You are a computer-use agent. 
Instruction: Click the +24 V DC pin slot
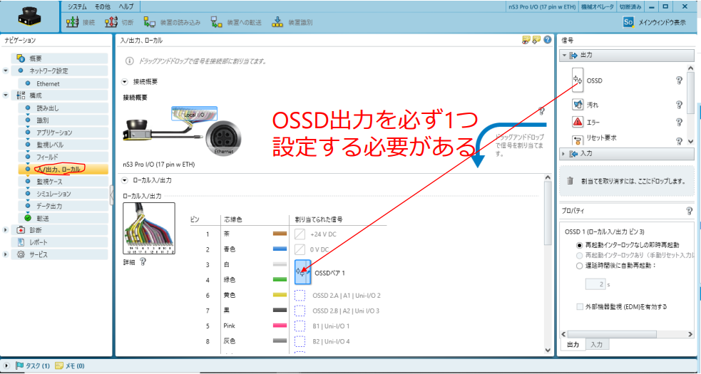click(x=300, y=234)
